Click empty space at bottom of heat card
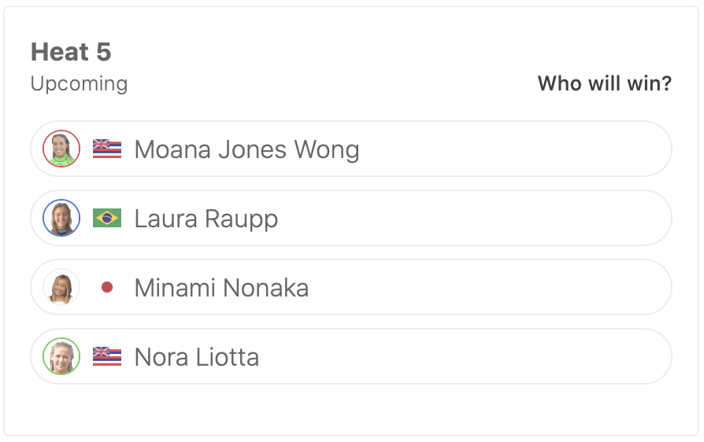 (x=351, y=409)
